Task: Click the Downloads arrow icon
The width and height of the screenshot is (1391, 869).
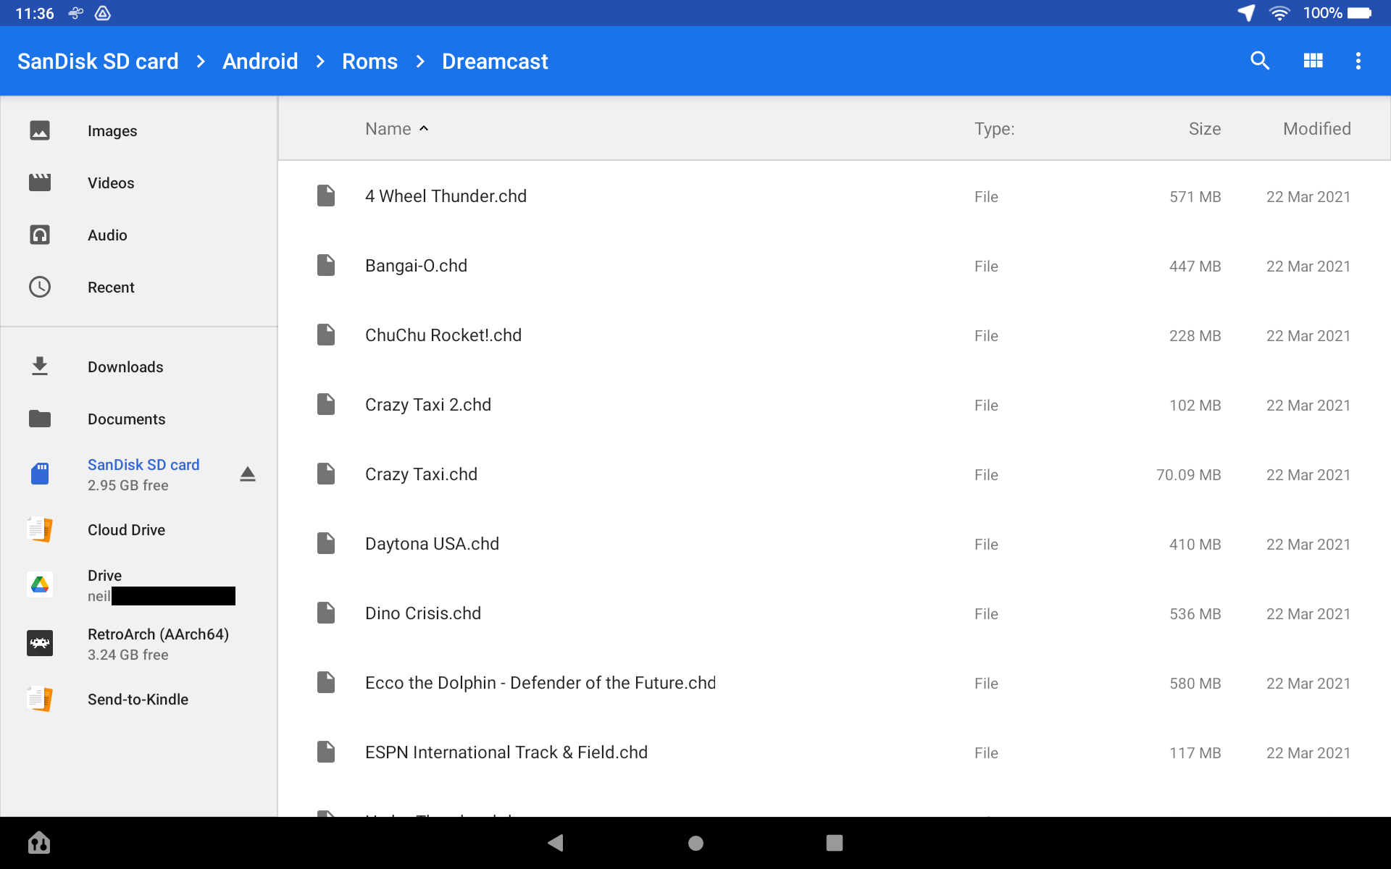Action: [40, 366]
